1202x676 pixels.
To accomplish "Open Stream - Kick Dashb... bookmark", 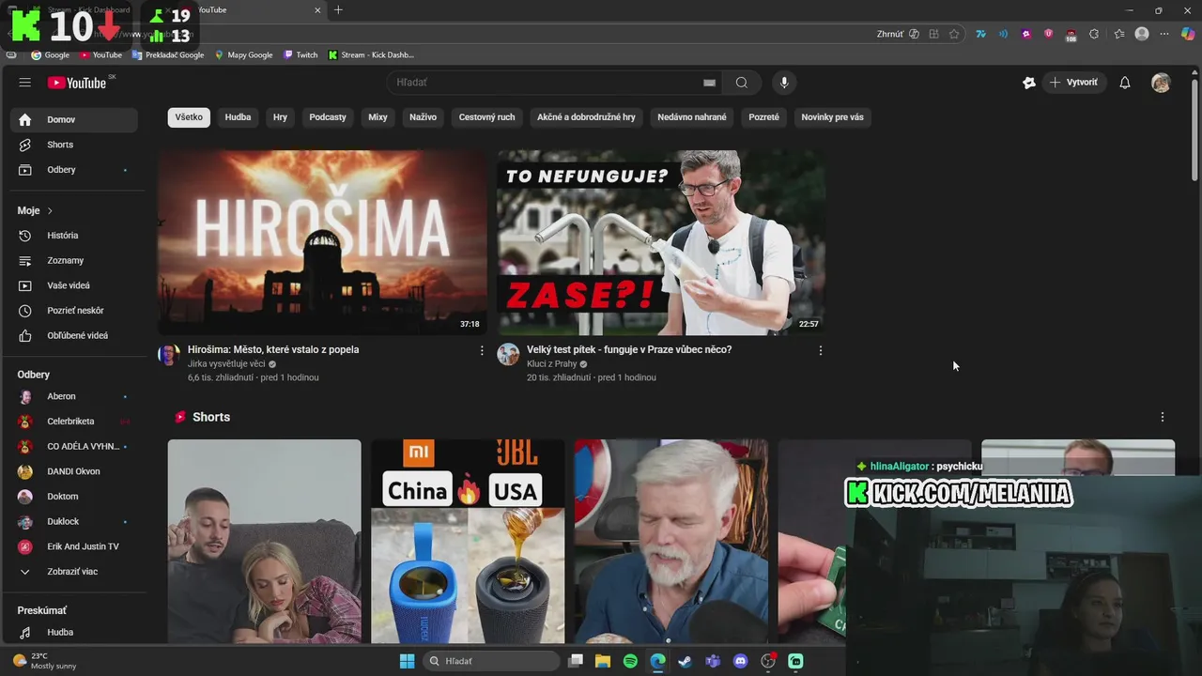I will pos(371,54).
